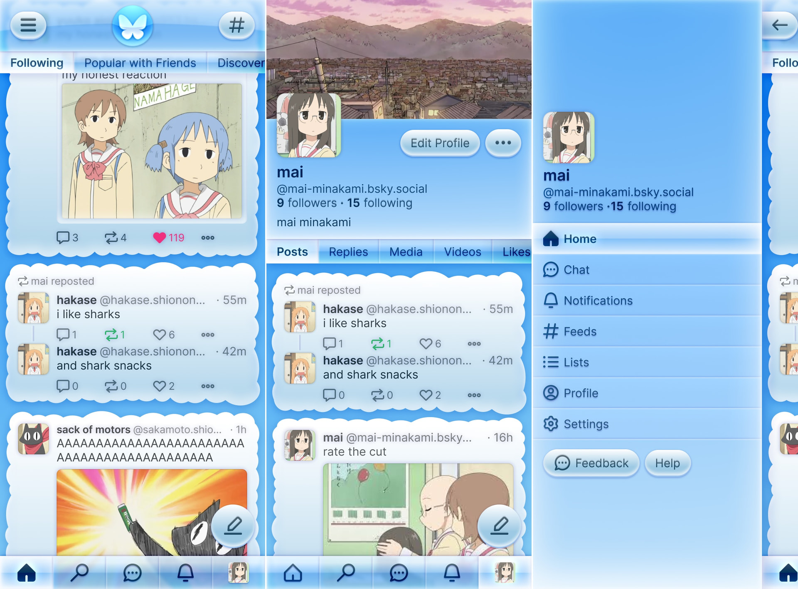
Task: Open Chat from the drawer menu
Action: tap(647, 270)
